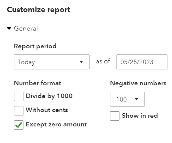Click the Show in red label
The image size is (172, 143).
140,115
